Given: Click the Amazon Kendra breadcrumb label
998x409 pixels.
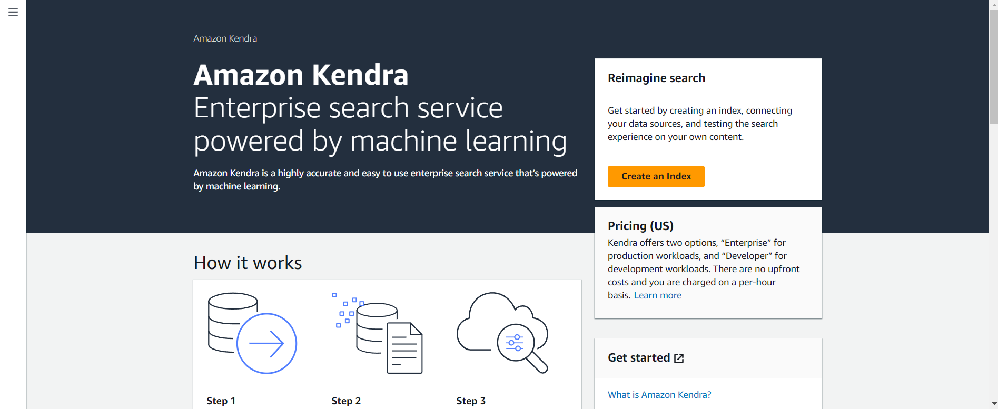Looking at the screenshot, I should [x=225, y=38].
